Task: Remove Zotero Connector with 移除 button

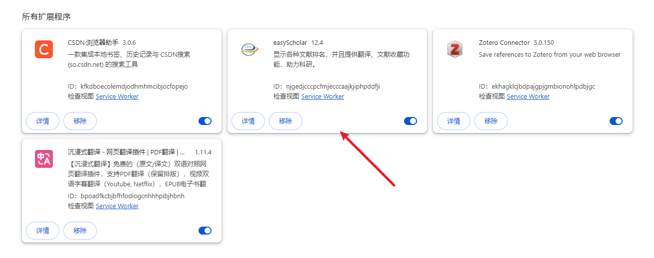Action: point(491,121)
